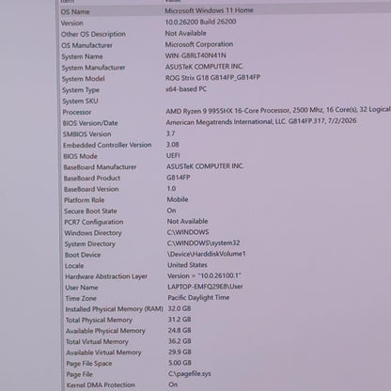Select the Total Virtual Memory row label
The width and height of the screenshot is (391, 391).
pos(97,342)
